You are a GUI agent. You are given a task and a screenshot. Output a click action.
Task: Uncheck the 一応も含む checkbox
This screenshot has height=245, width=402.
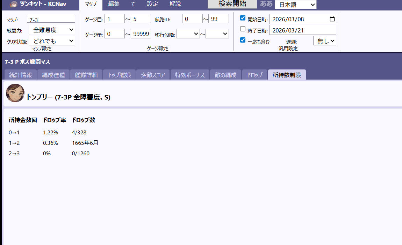(243, 40)
